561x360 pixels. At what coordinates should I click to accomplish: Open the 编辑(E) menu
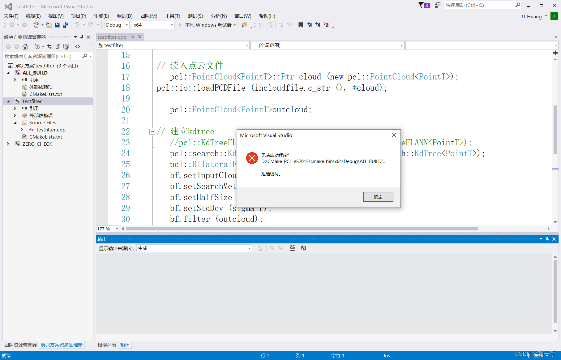pos(33,16)
